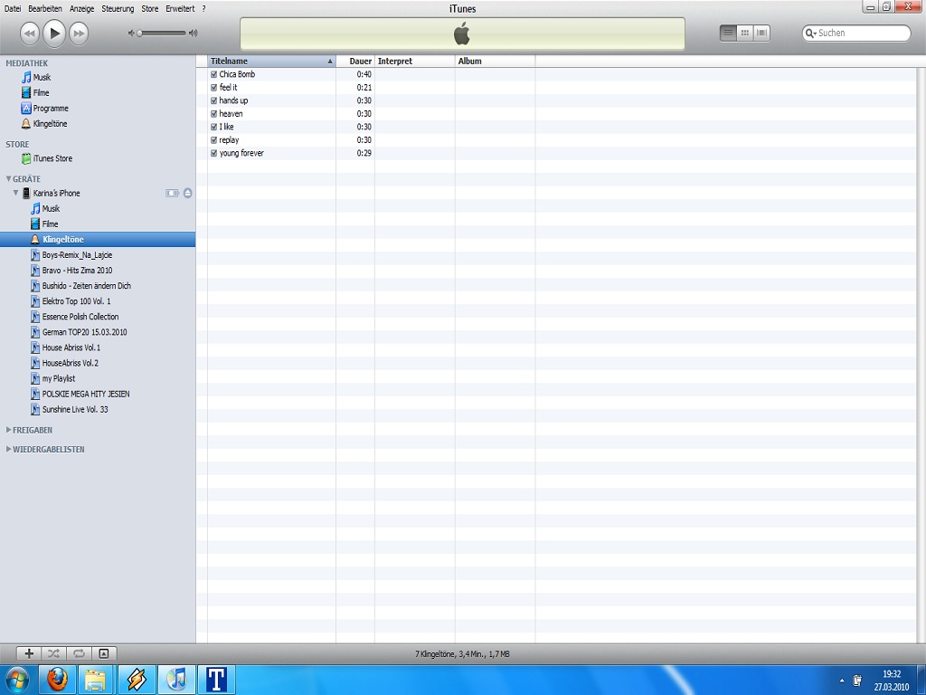
Task: Skip to next track button
Action: point(79,33)
